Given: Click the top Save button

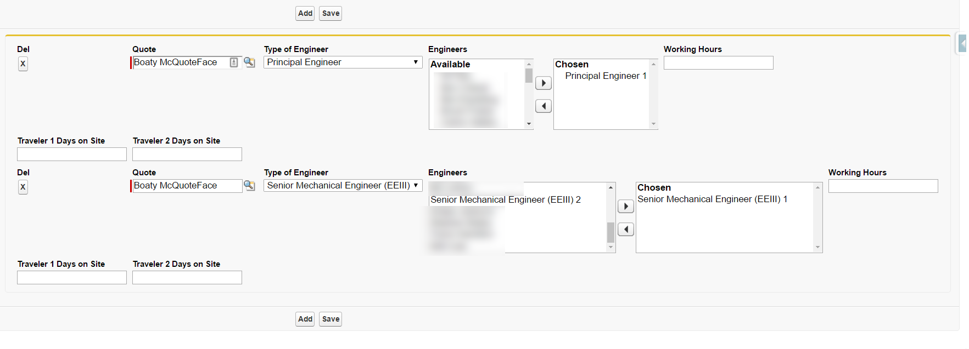Looking at the screenshot, I should pyautogui.click(x=331, y=14).
